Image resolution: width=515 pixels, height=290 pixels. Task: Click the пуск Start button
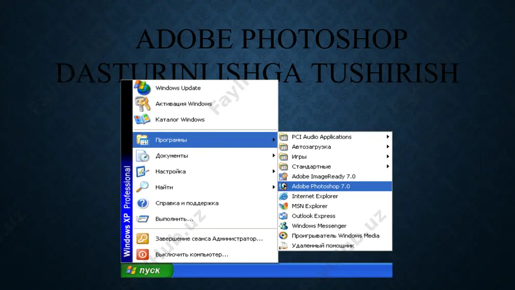click(x=146, y=270)
